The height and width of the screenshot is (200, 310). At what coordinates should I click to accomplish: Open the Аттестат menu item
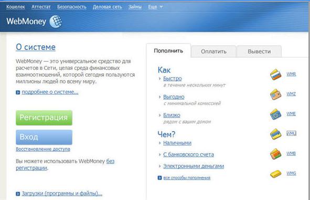point(41,7)
